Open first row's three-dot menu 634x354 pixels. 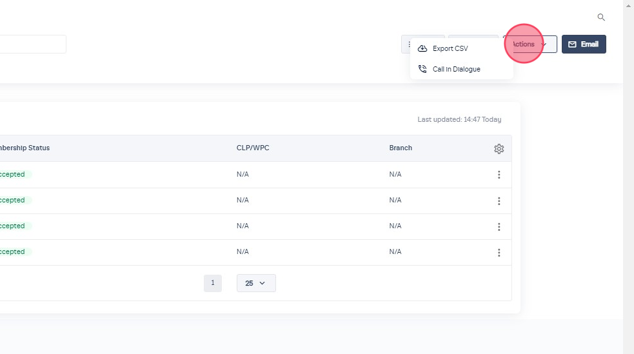coord(499,175)
